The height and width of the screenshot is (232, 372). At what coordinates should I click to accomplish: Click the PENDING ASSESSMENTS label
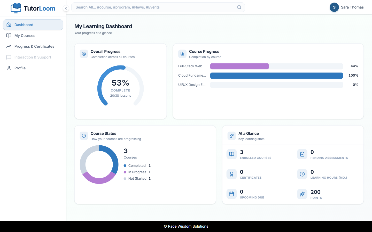tap(329, 158)
